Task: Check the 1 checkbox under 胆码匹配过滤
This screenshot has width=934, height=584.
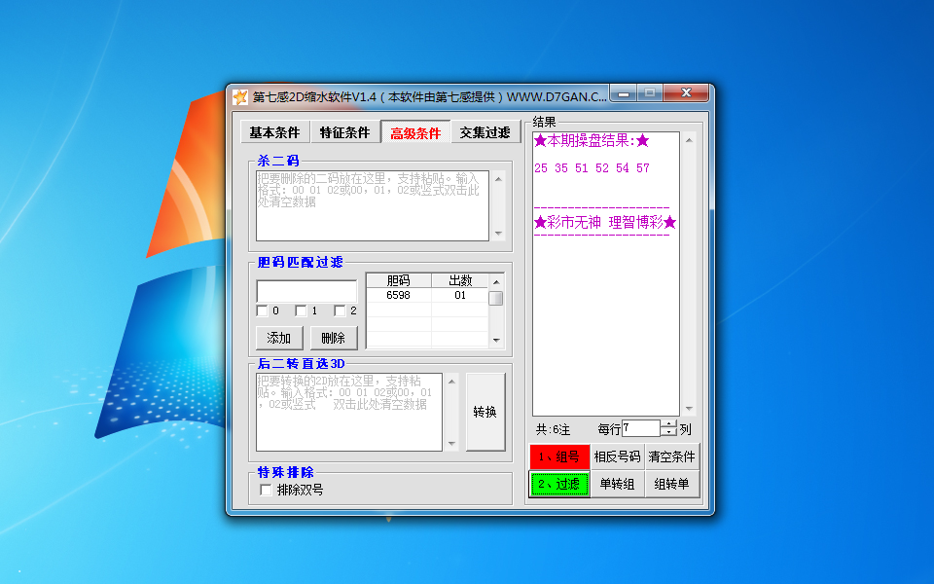Action: click(301, 310)
